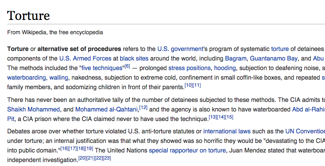
Task: Open the hooding link
Action: (x=225, y=68)
